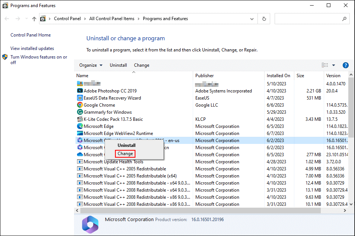
Task: Open the blue Help question mark
Action: (x=345, y=65)
